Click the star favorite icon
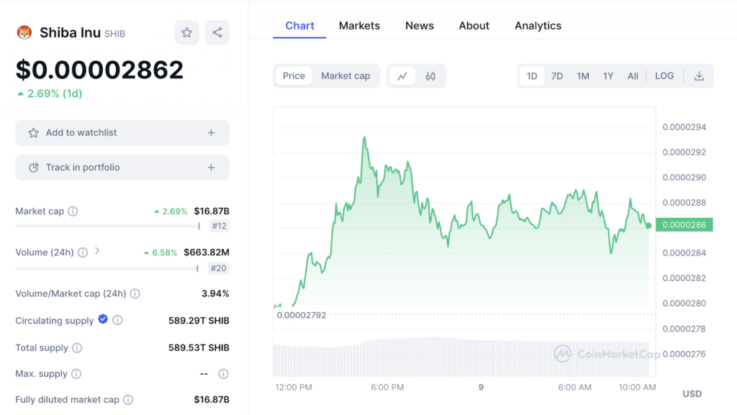The height and width of the screenshot is (415, 737). 186,32
